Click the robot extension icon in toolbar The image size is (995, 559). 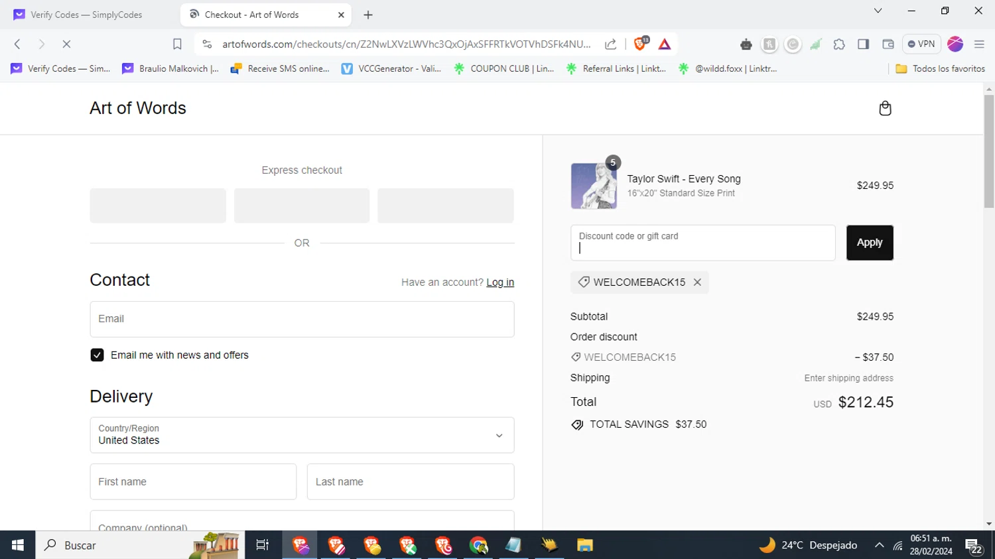[x=746, y=44]
